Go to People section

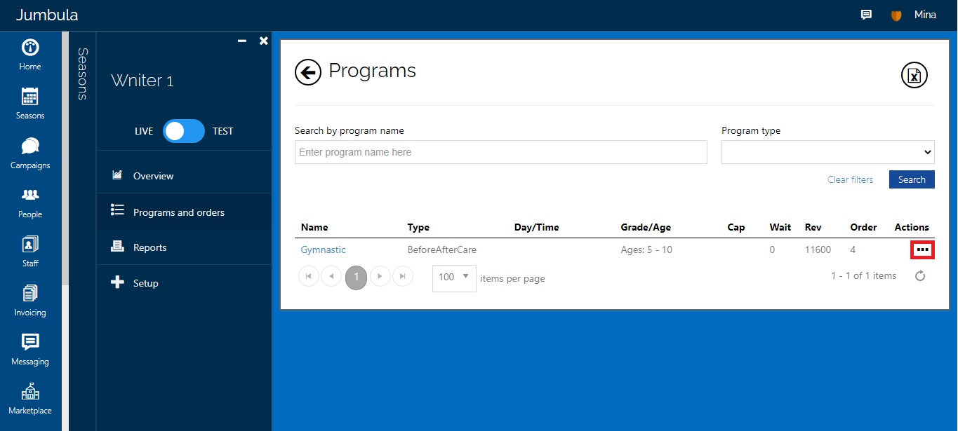[x=30, y=203]
